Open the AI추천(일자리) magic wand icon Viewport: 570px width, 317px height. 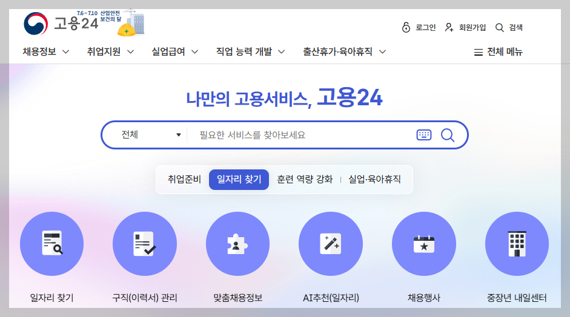click(x=331, y=244)
